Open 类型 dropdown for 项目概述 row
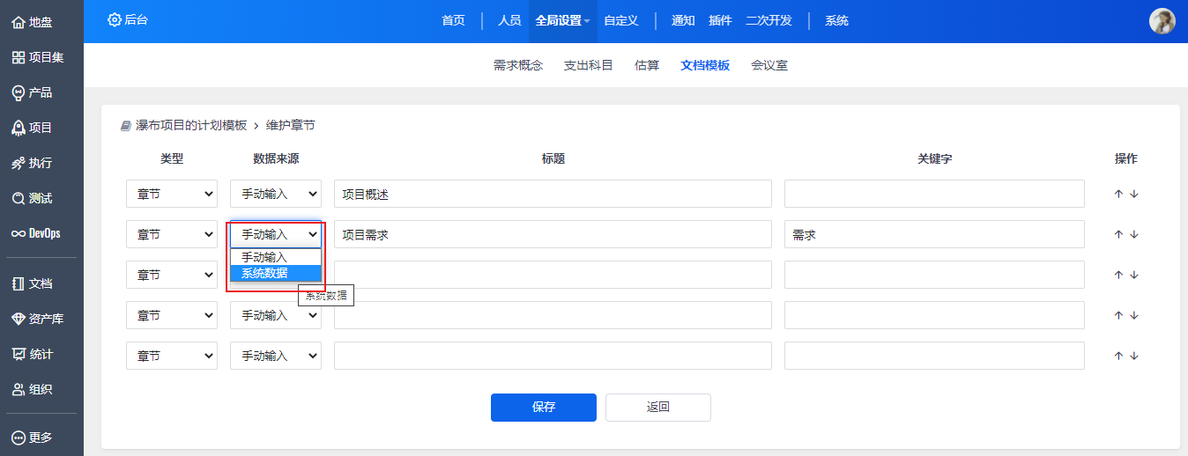 [172, 194]
